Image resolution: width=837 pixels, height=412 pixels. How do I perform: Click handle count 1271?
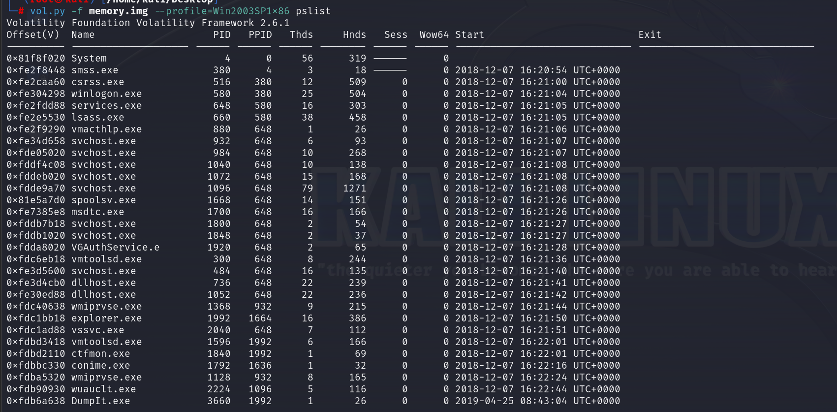click(355, 188)
